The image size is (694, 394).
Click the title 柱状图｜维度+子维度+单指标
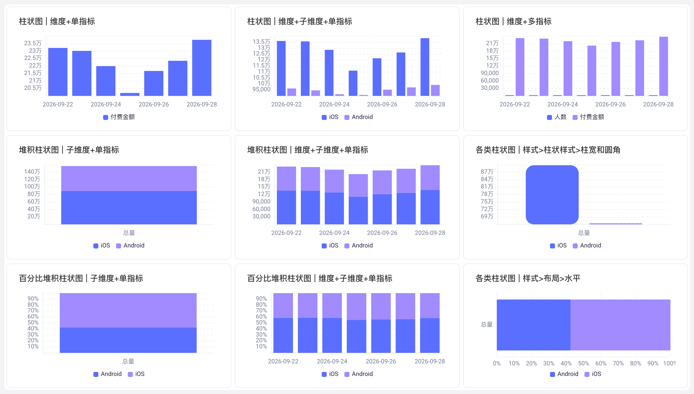tap(300, 21)
